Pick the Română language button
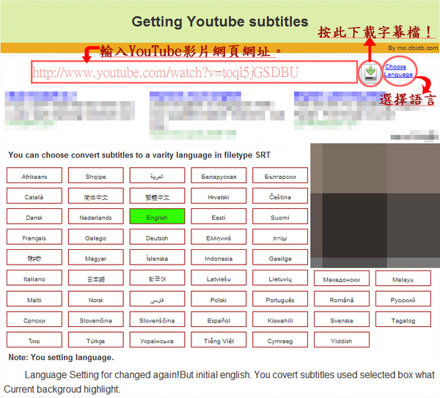Viewport: 440px width, 398px height. (x=342, y=299)
